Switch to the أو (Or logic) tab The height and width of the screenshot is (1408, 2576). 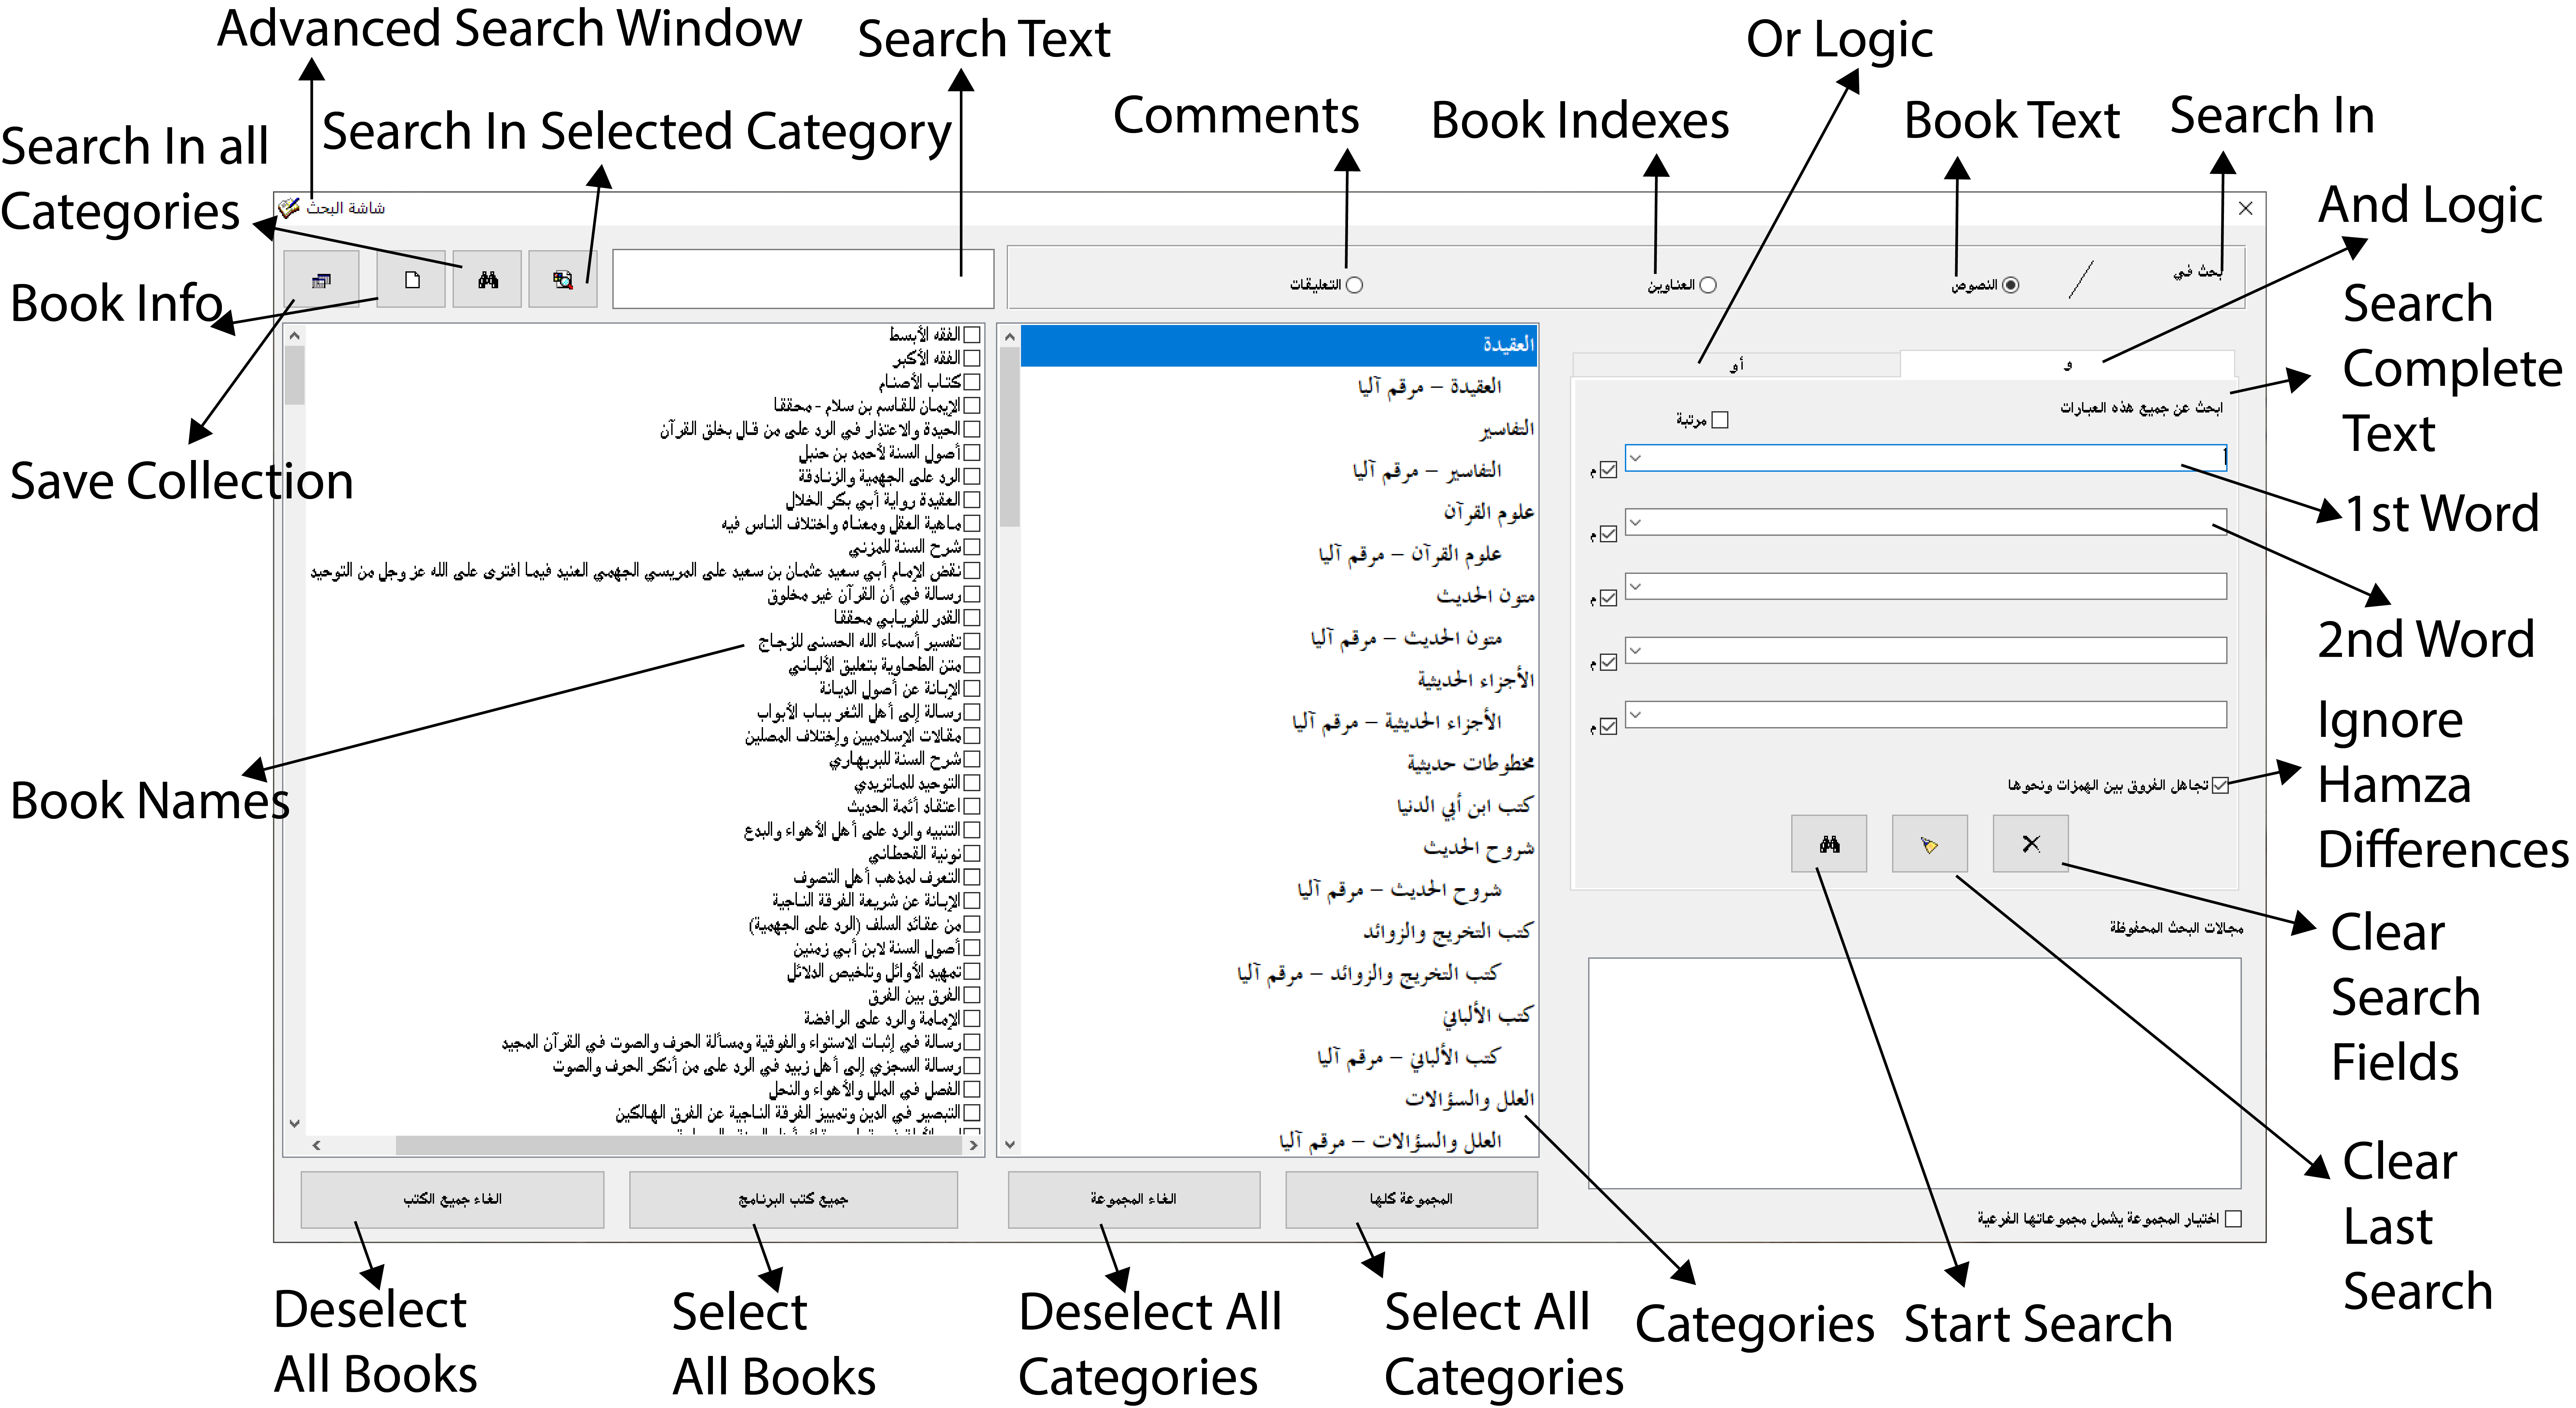pyautogui.click(x=1736, y=365)
